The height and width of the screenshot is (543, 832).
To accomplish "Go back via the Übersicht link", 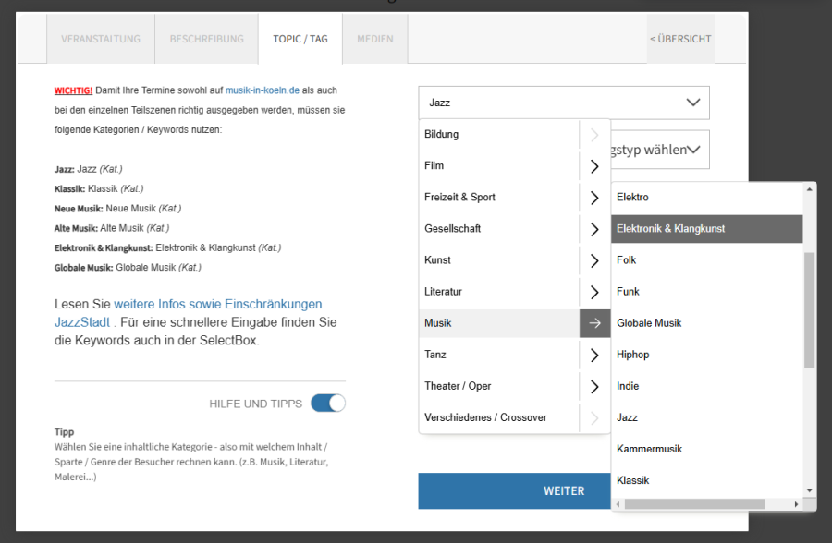I will pyautogui.click(x=680, y=39).
